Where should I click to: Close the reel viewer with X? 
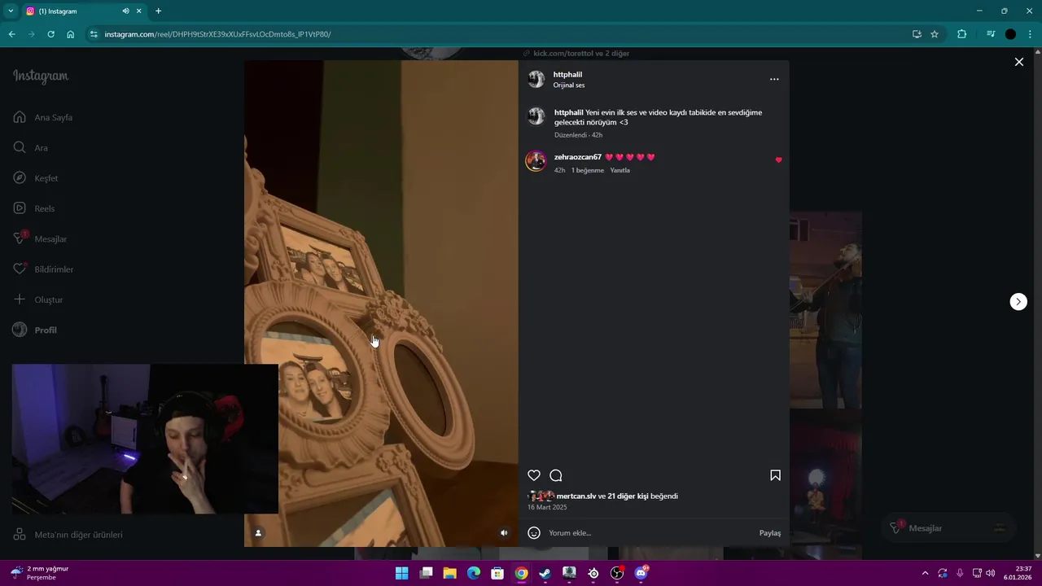(1018, 62)
